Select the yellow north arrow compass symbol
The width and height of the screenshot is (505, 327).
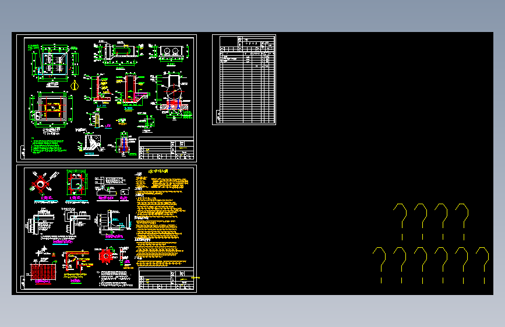click(75, 86)
